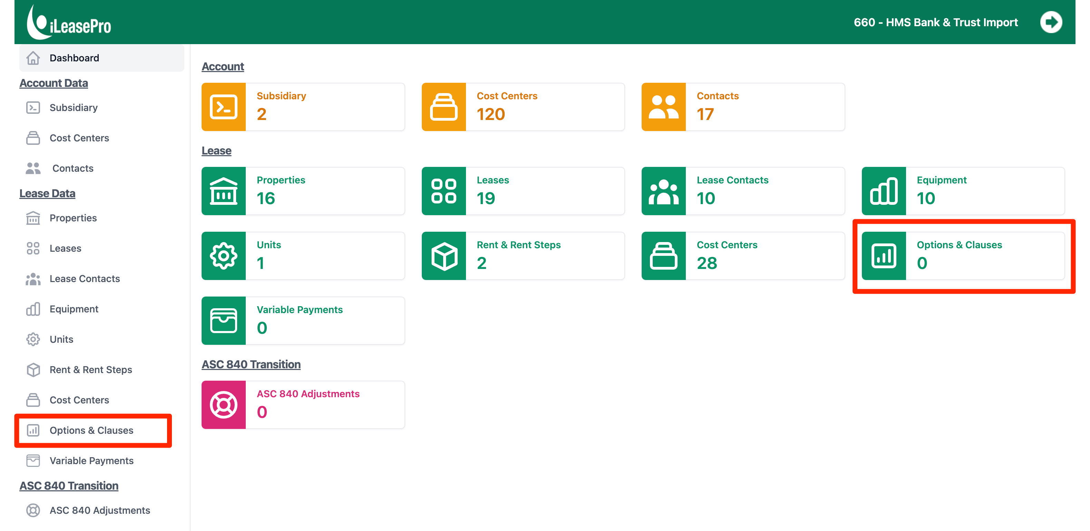Click the orange Contacts people icon
The image size is (1090, 531).
(663, 107)
